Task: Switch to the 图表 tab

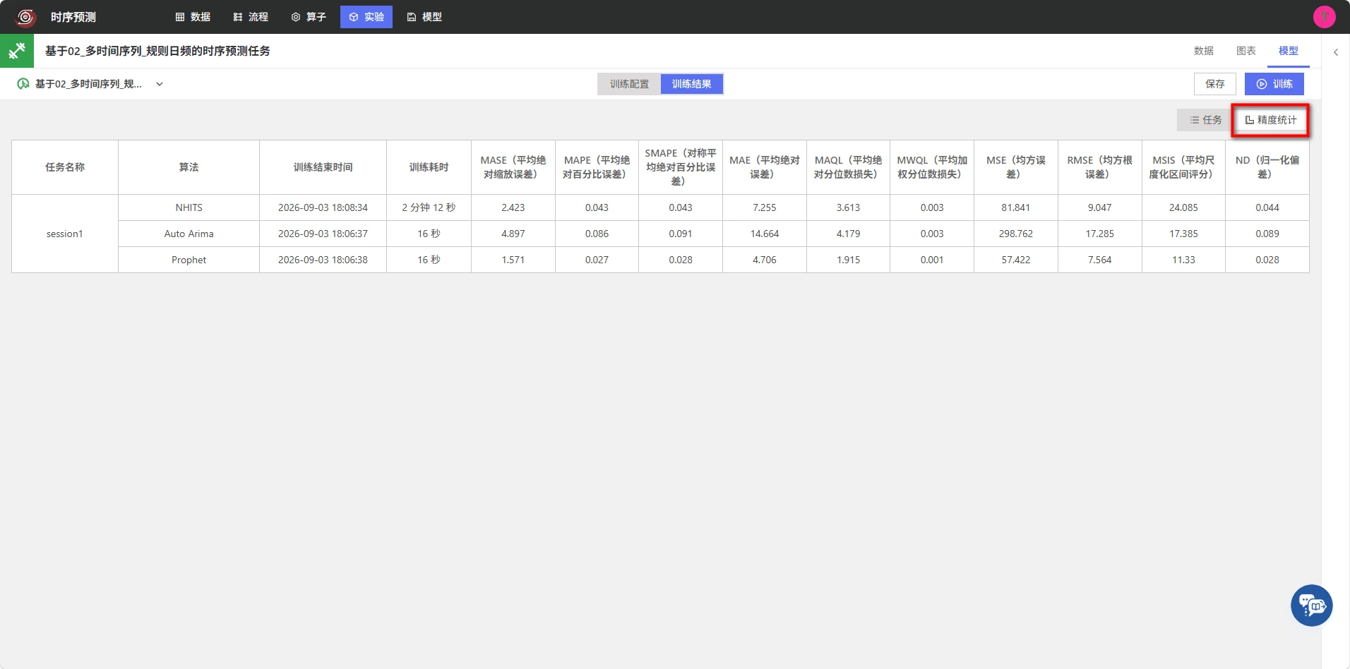Action: point(1246,51)
